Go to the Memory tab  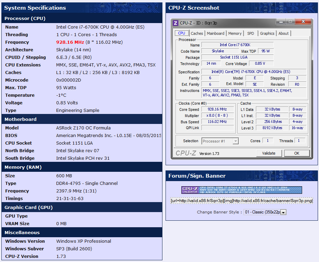tap(235, 33)
